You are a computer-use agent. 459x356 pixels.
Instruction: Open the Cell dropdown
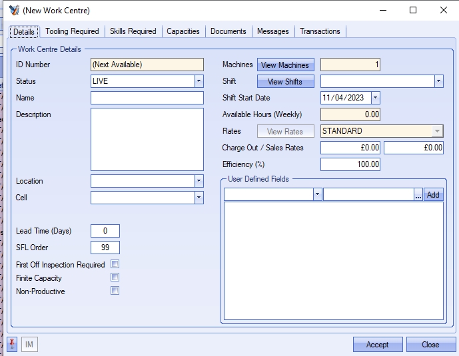pyautogui.click(x=199, y=198)
